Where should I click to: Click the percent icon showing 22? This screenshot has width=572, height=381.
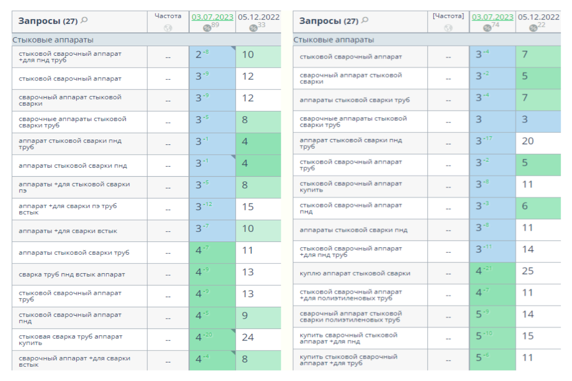tap(533, 28)
